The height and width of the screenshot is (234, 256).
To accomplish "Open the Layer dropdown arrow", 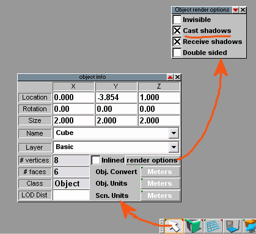I will point(174,147).
